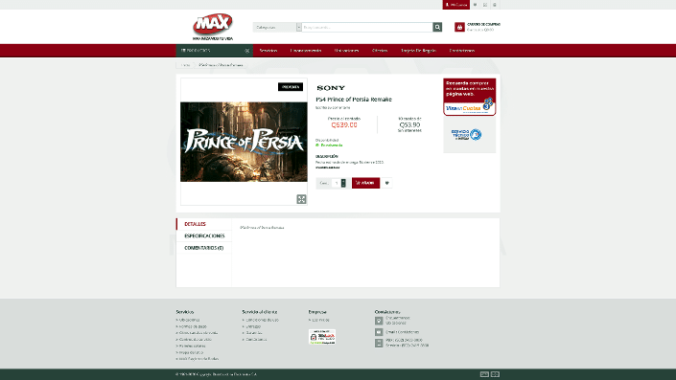Viewport: 676px width, 380px height.
Task: Focus the product search input field
Action: (x=367, y=27)
